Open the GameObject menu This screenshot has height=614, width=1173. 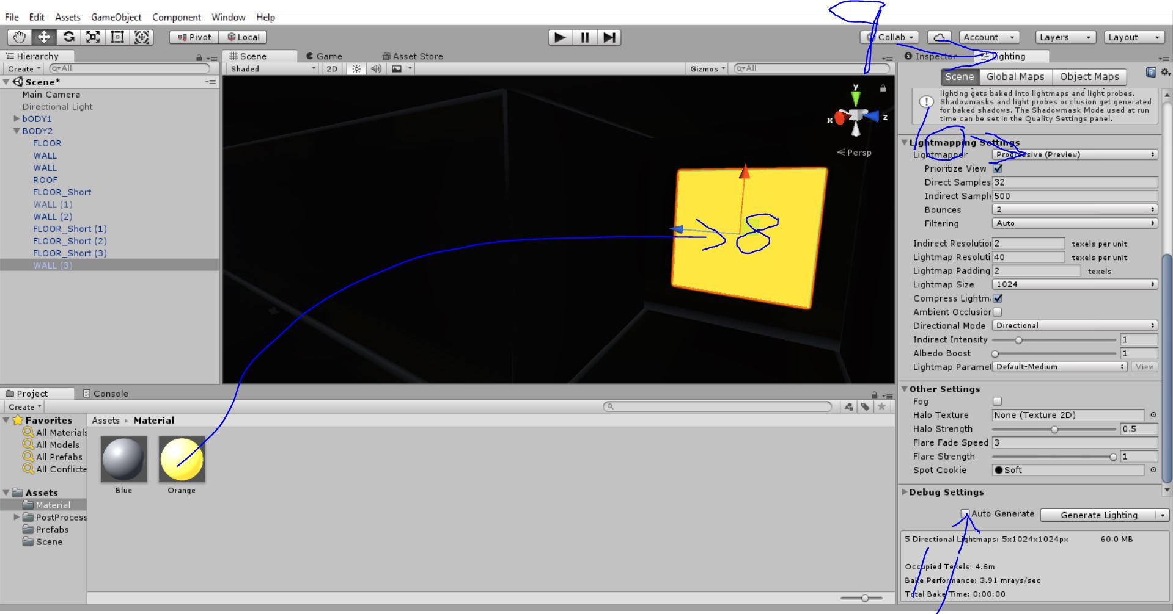pos(116,17)
